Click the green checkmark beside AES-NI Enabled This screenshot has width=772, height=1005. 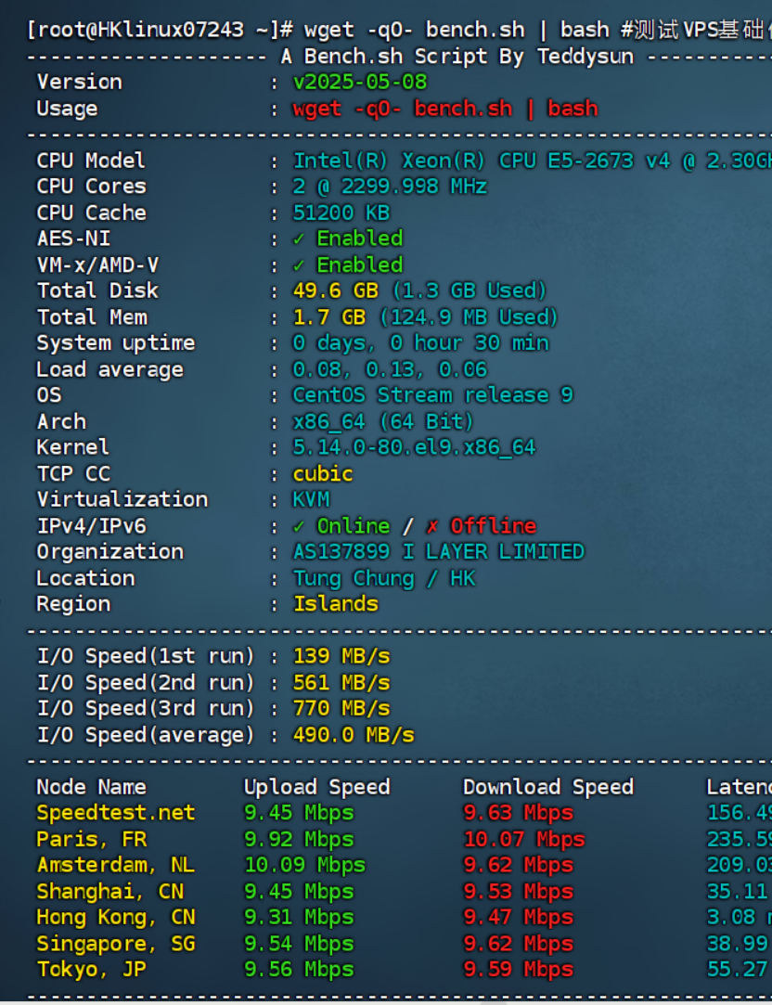click(299, 238)
